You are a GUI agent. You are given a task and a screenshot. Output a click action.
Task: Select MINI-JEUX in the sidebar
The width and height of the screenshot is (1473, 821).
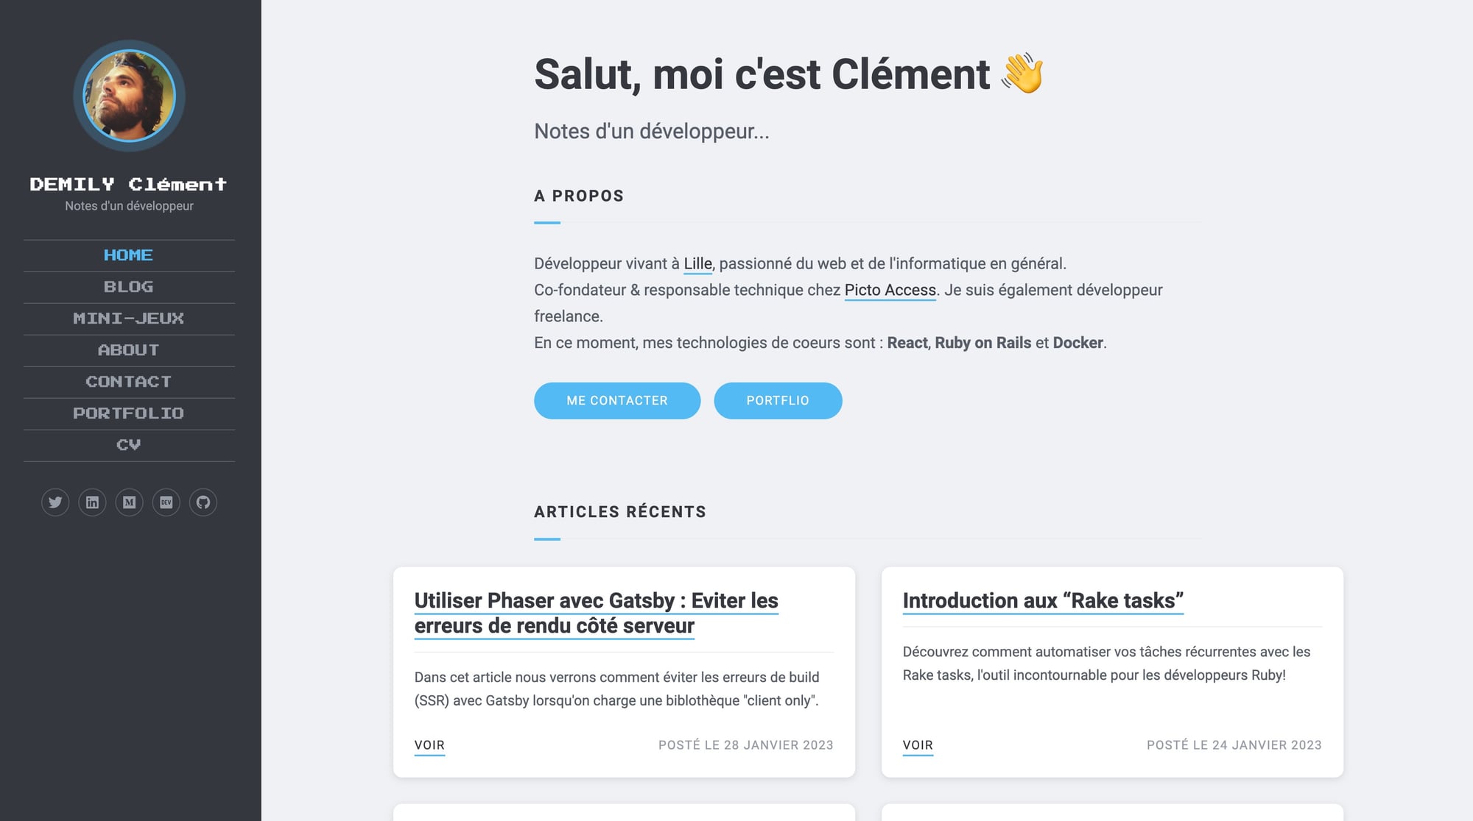[129, 319]
